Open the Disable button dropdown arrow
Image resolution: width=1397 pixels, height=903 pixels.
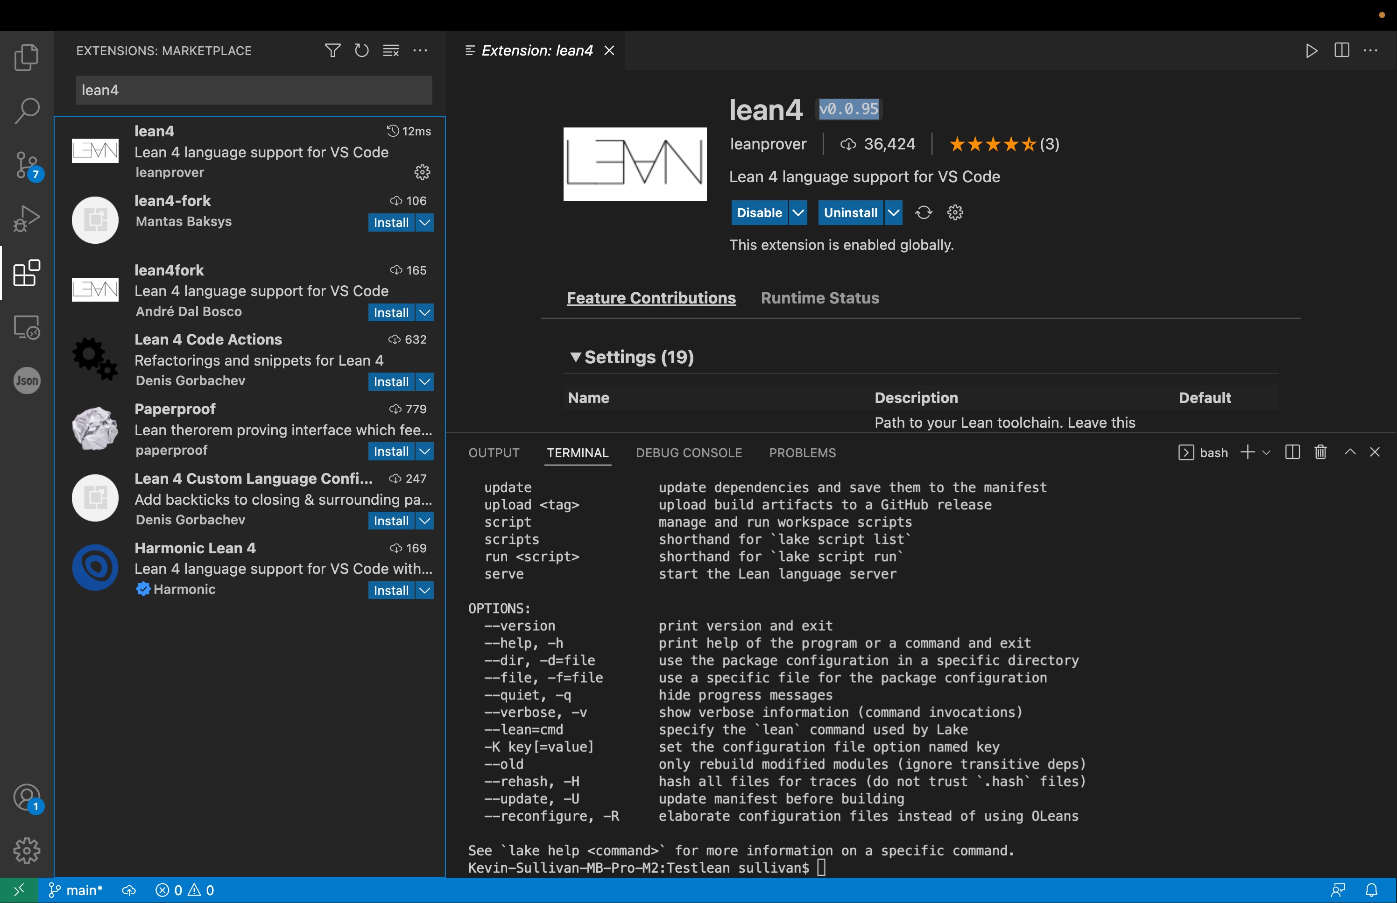[x=798, y=212]
